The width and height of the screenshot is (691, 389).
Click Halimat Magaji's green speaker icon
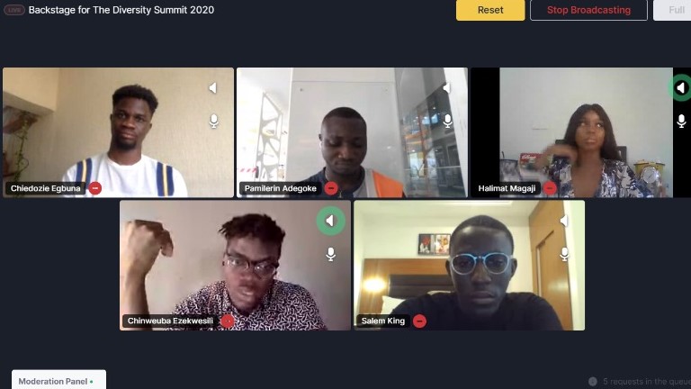[x=681, y=87]
